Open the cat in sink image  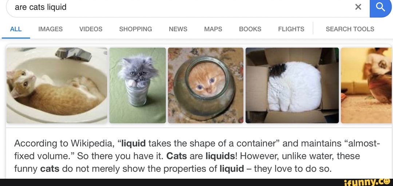[x=57, y=85]
